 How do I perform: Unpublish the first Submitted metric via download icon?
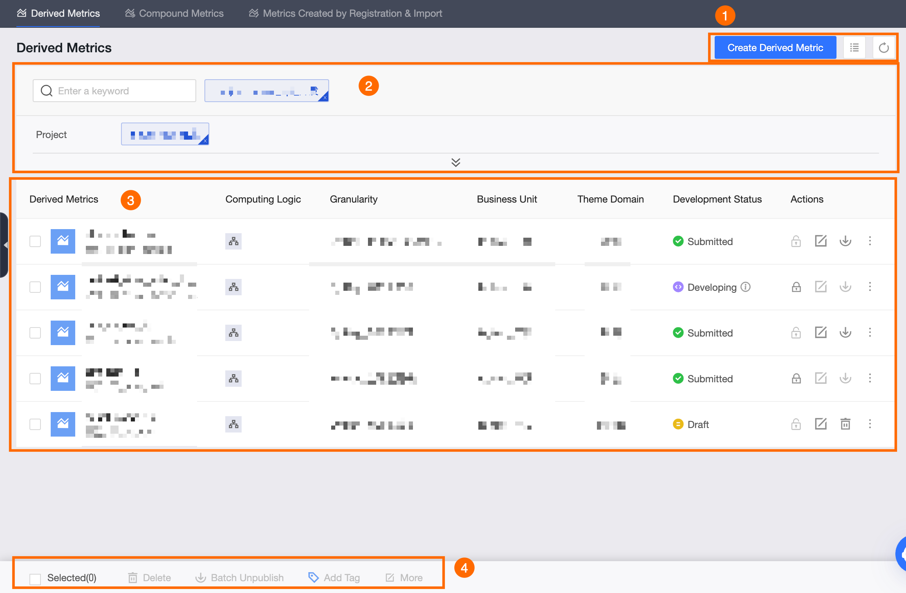[x=845, y=241]
